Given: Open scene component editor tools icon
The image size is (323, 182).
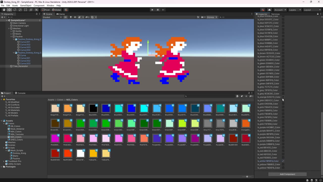Looking at the screenshot, I should (198, 17).
